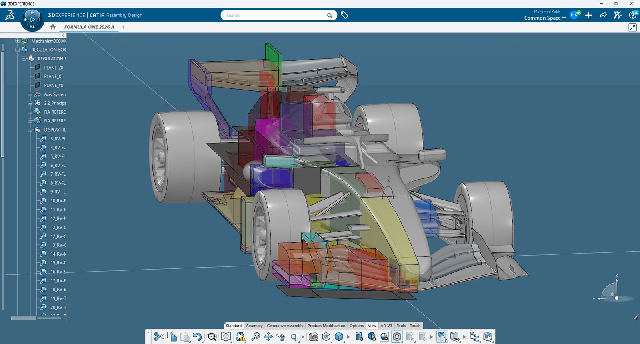The height and width of the screenshot is (344, 640).
Task: Click the horizontal scrollbar of tree panel
Action: 24,318
